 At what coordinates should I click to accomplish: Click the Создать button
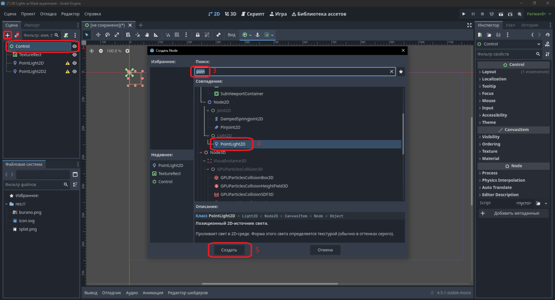tap(229, 250)
